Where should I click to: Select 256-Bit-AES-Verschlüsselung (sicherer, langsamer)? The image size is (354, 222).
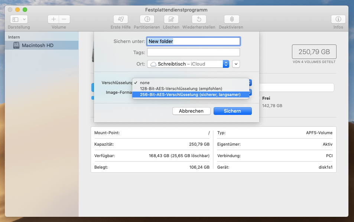190,95
